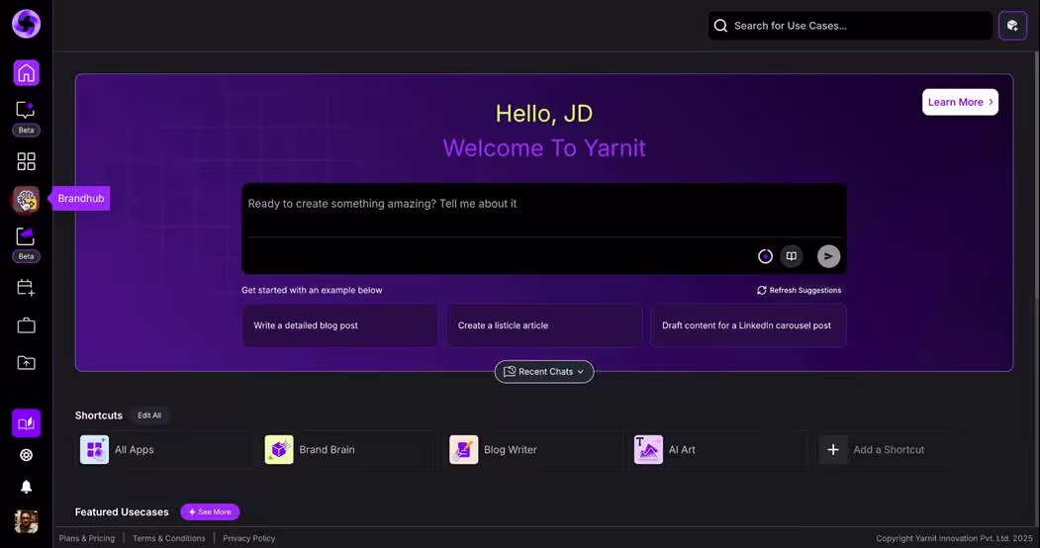Image resolution: width=1040 pixels, height=548 pixels.
Task: Click the Learn More button
Action: click(960, 102)
